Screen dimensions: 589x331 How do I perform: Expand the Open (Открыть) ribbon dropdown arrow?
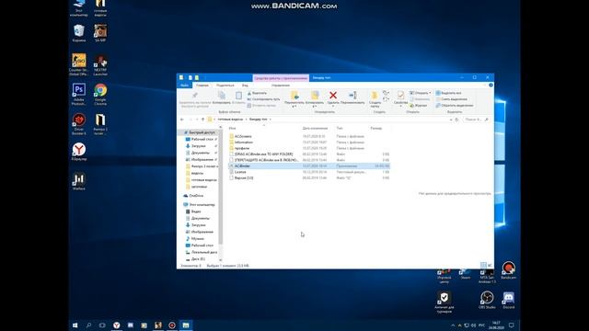pos(430,93)
